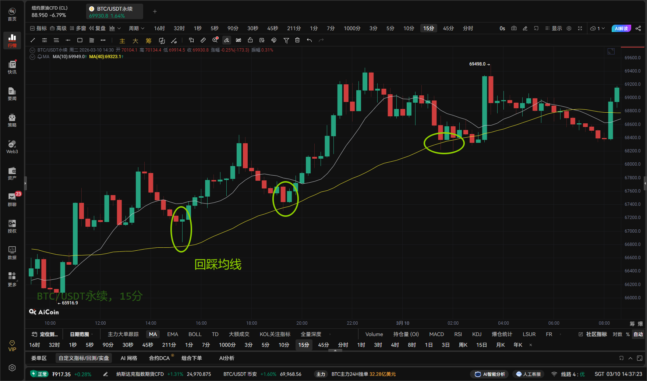Expand the 周期 period dropdown

click(136, 28)
